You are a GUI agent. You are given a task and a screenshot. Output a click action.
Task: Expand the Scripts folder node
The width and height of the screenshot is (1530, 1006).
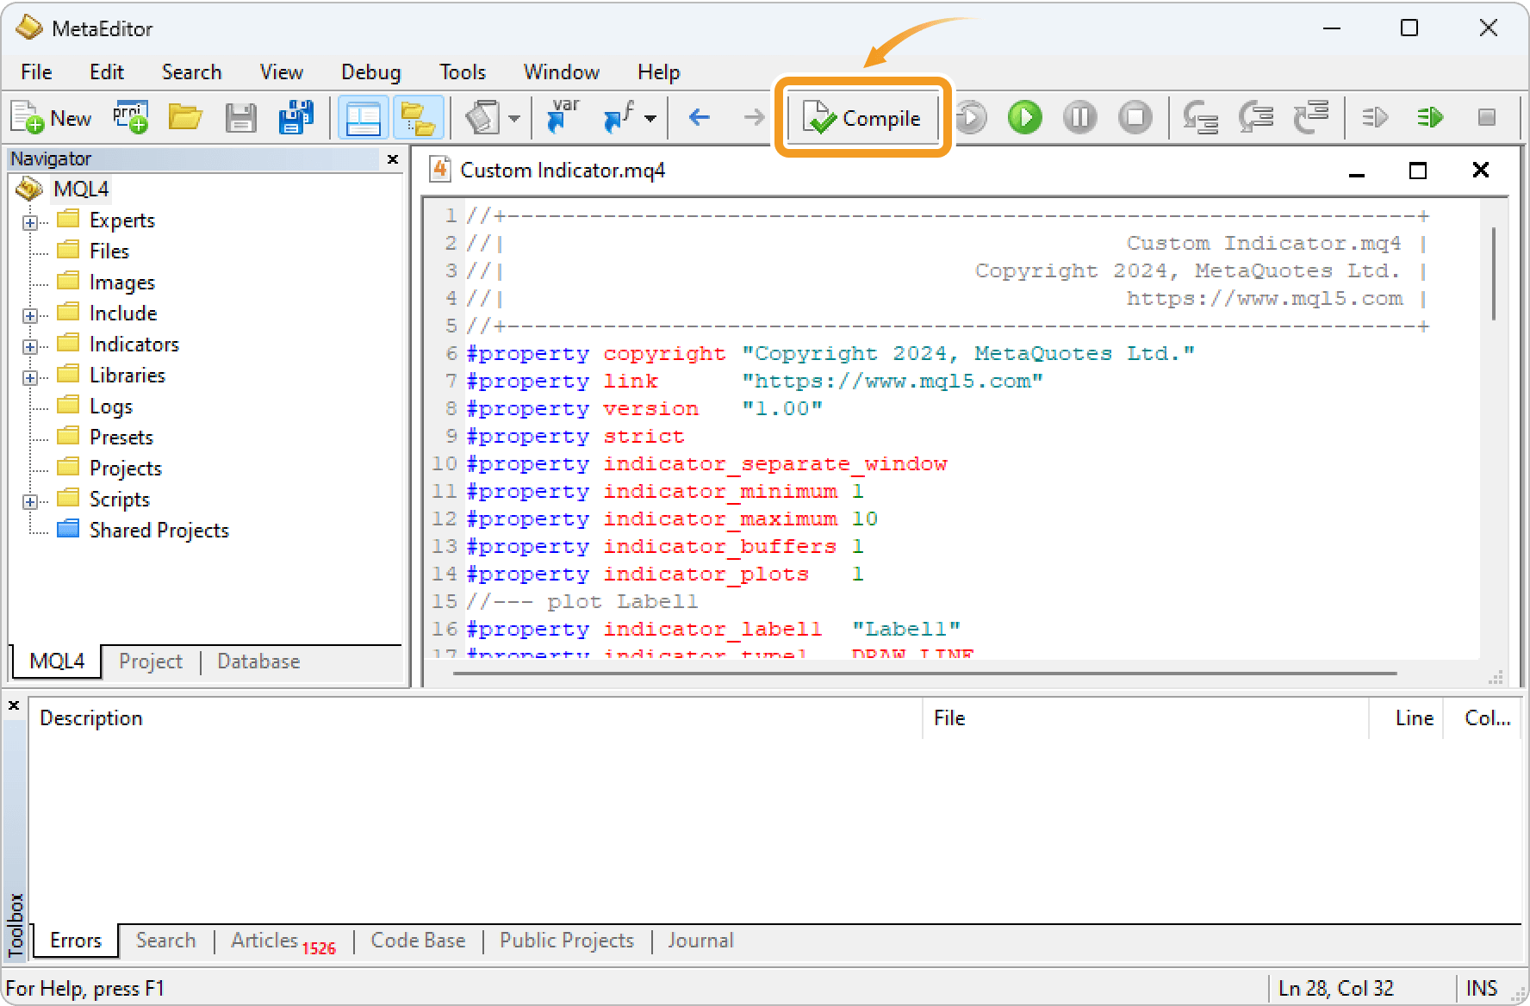(30, 502)
